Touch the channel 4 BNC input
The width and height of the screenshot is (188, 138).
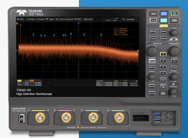(119, 118)
